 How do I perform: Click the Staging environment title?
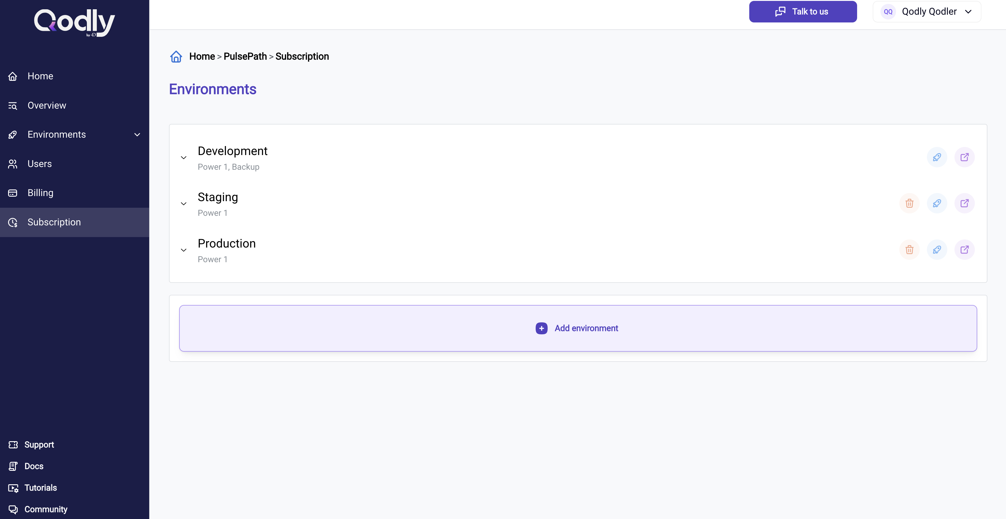point(217,198)
